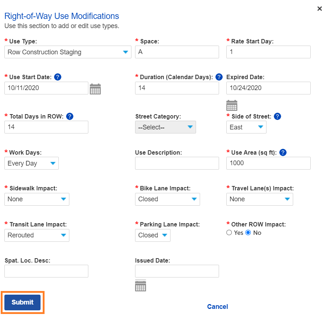Open the Work Days dropdown

coord(31,163)
